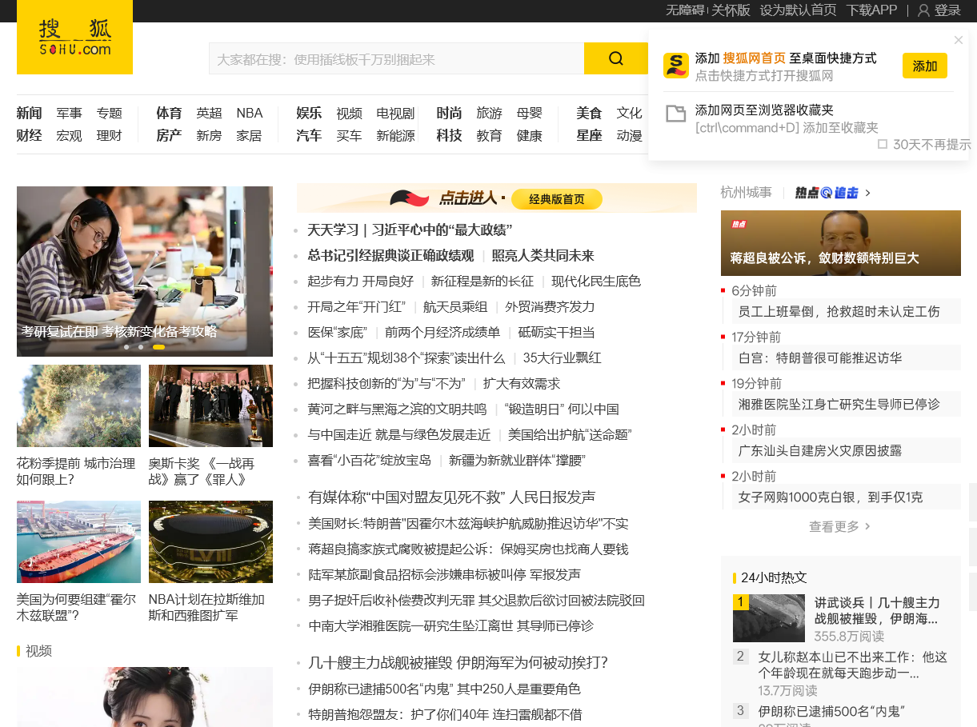Expand 查看更多 in hot news list
This screenshot has height=727, width=977.
pyautogui.click(x=839, y=526)
